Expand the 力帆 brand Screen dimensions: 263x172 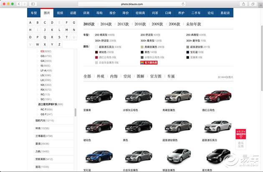(42, 151)
